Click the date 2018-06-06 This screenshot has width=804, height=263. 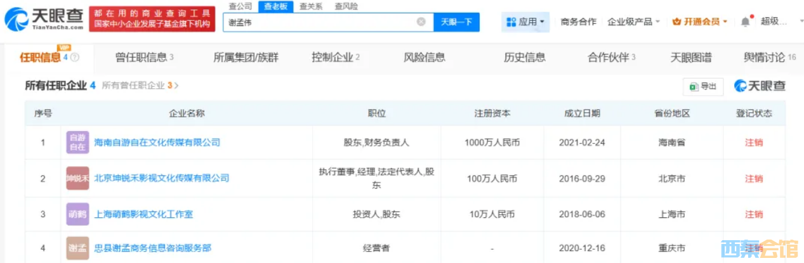(582, 214)
